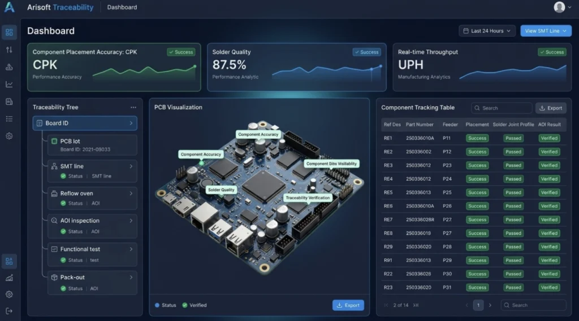Click the Dashboard breadcrumb tab
The height and width of the screenshot is (321, 579).
tap(122, 7)
